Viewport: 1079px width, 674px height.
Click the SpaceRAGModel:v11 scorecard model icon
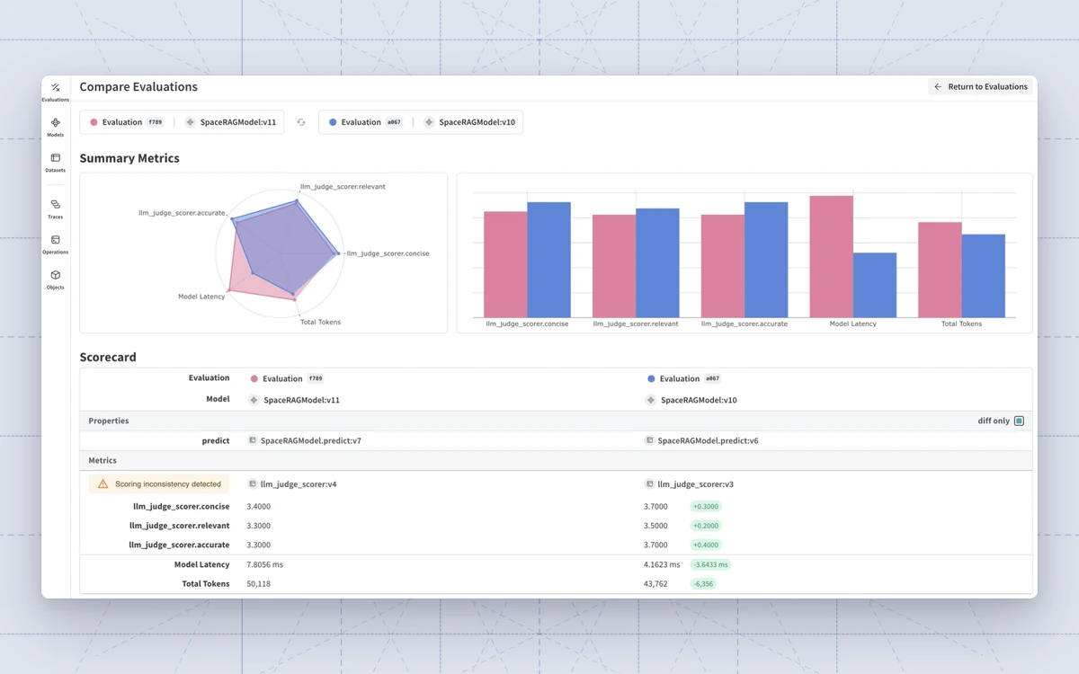[x=254, y=400]
